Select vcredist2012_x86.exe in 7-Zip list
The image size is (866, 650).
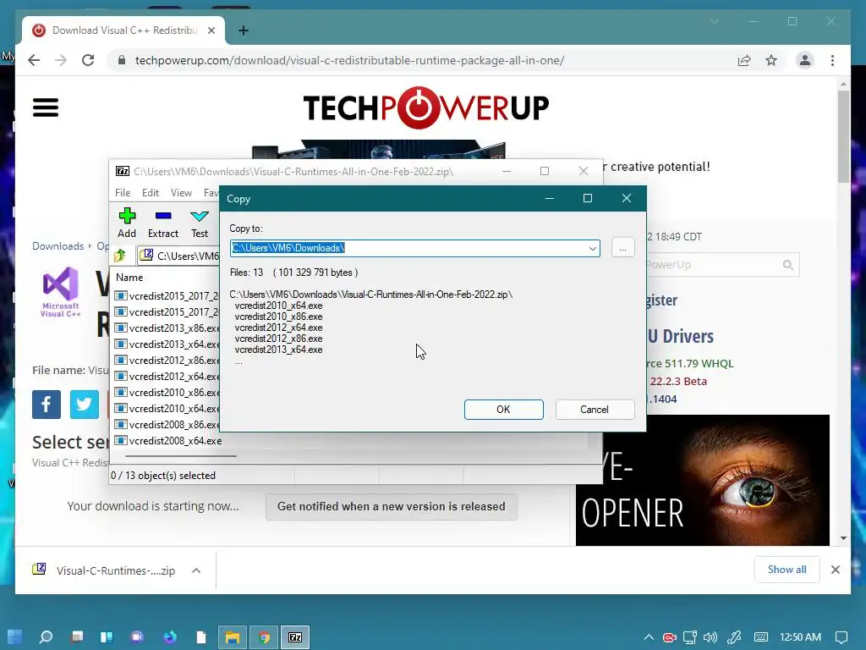[167, 361]
